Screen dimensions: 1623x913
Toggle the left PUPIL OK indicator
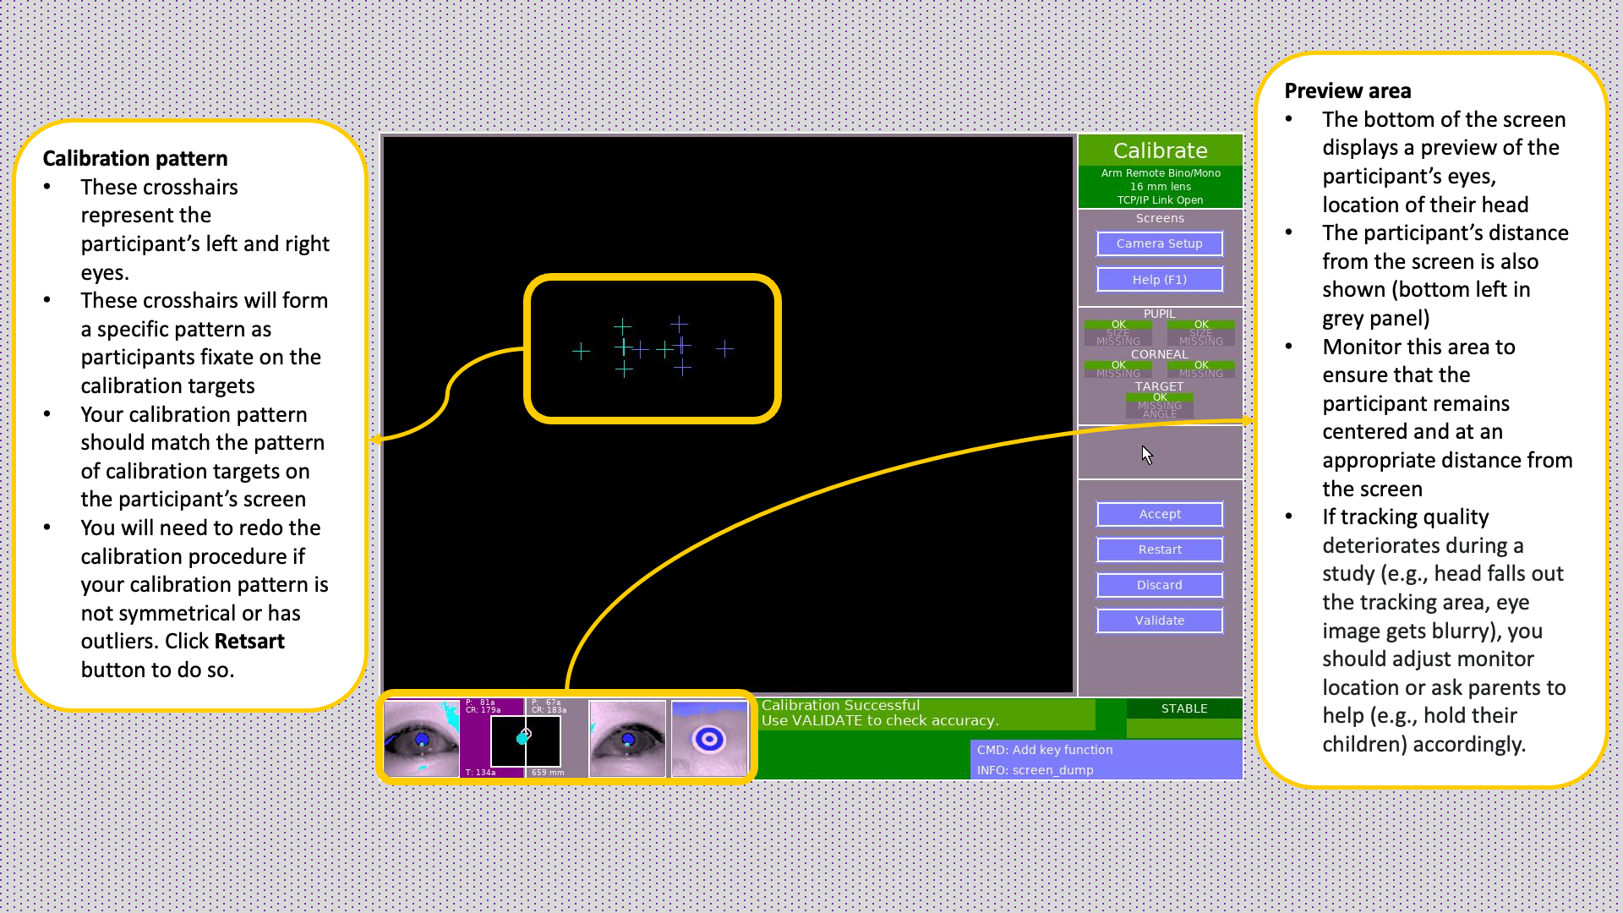tap(1118, 325)
